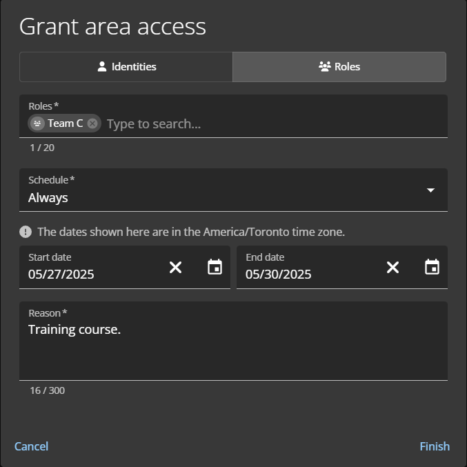Select the Roles tab
Image resolution: width=467 pixels, height=467 pixels.
[x=339, y=67]
